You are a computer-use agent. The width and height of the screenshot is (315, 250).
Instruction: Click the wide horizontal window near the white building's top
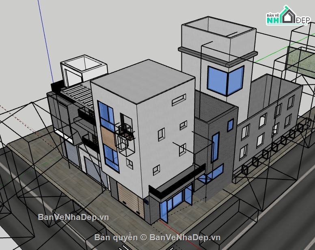(x=179, y=100)
